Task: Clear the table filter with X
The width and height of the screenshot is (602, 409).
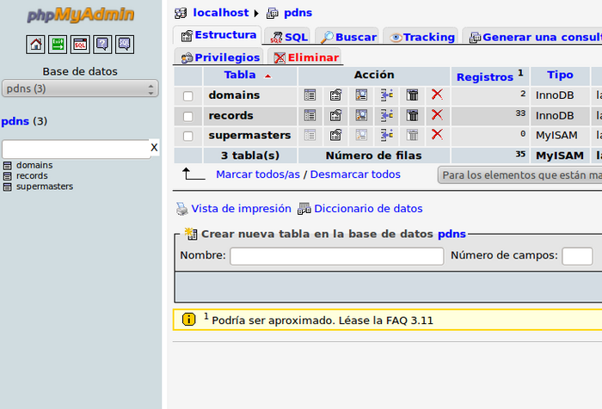Action: (x=154, y=147)
